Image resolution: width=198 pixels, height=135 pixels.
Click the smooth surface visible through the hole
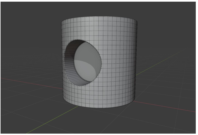88,62
